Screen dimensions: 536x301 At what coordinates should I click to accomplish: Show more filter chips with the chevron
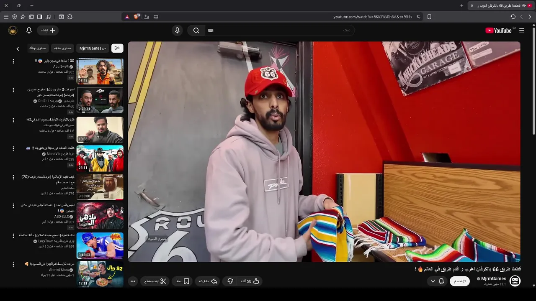18,48
